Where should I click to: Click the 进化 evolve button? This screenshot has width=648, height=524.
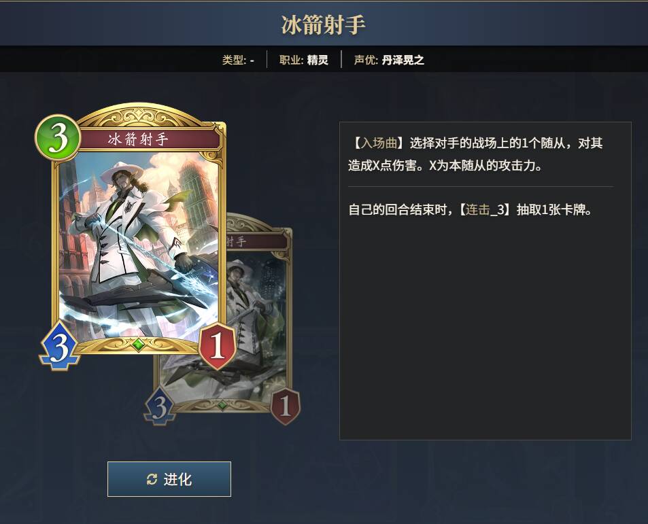tap(169, 479)
